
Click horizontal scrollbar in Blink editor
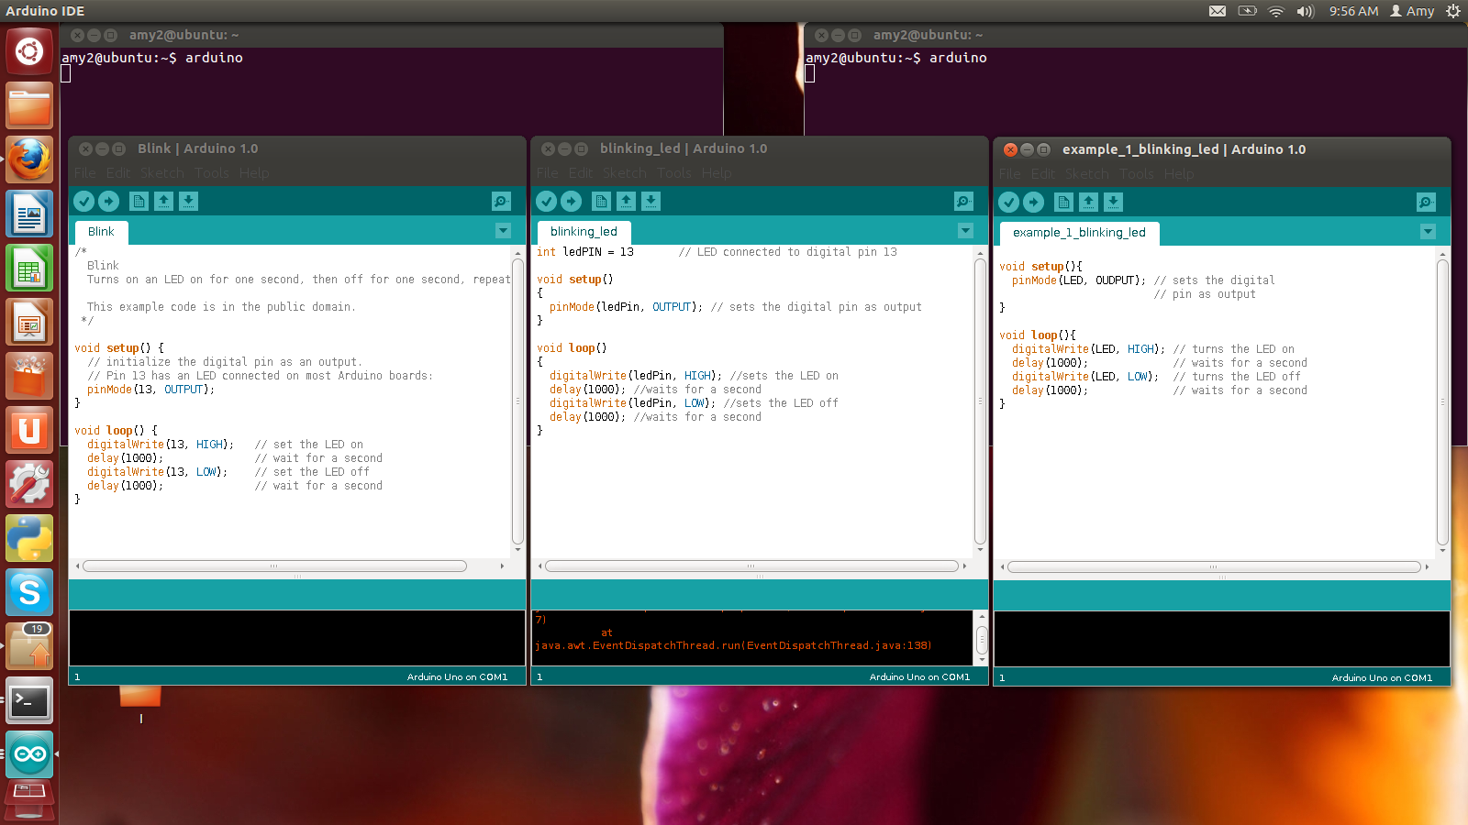point(274,566)
